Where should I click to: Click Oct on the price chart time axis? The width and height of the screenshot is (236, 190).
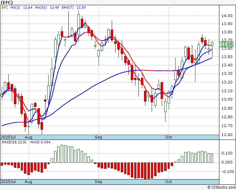click(x=168, y=137)
